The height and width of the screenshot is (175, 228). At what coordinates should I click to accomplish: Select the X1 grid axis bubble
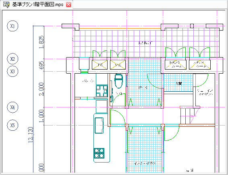[12, 26]
